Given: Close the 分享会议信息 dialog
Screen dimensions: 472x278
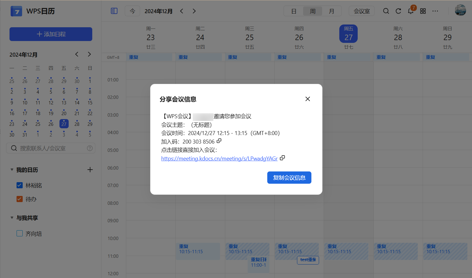Looking at the screenshot, I should click(x=308, y=99).
